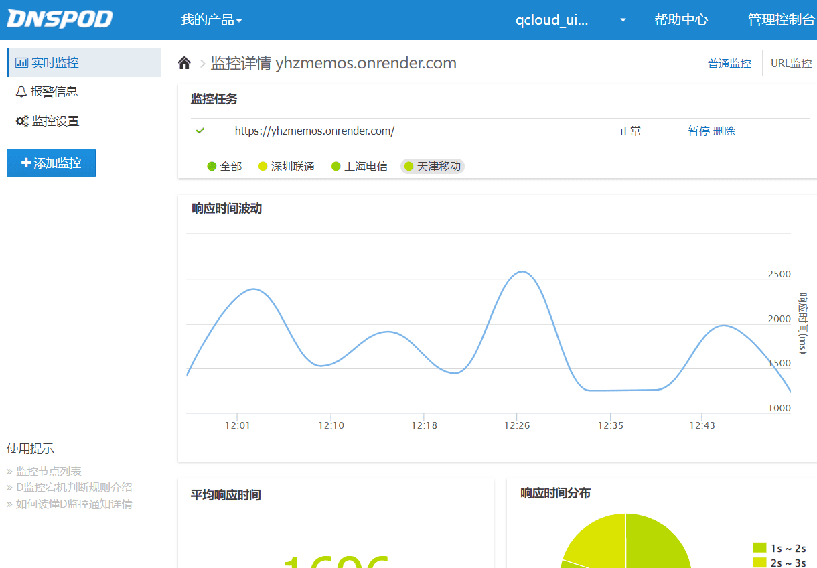Select the 上海电信 node filter

tap(359, 167)
